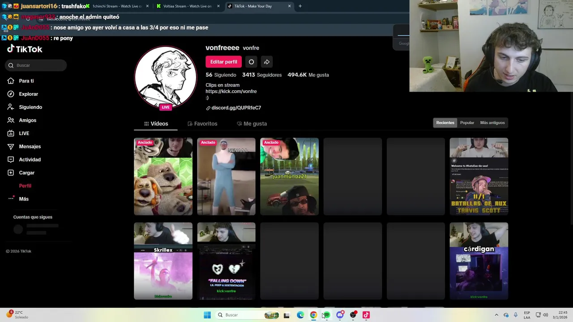
Task: Switch to the Me gusta tab
Action: [252, 124]
